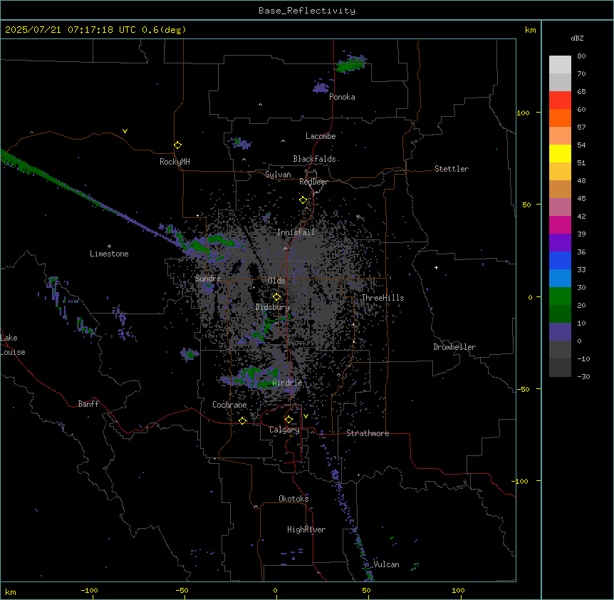This screenshot has height=600, width=614.
Task: Choose the bright green swatch in dBZ legend
Action: (560, 296)
